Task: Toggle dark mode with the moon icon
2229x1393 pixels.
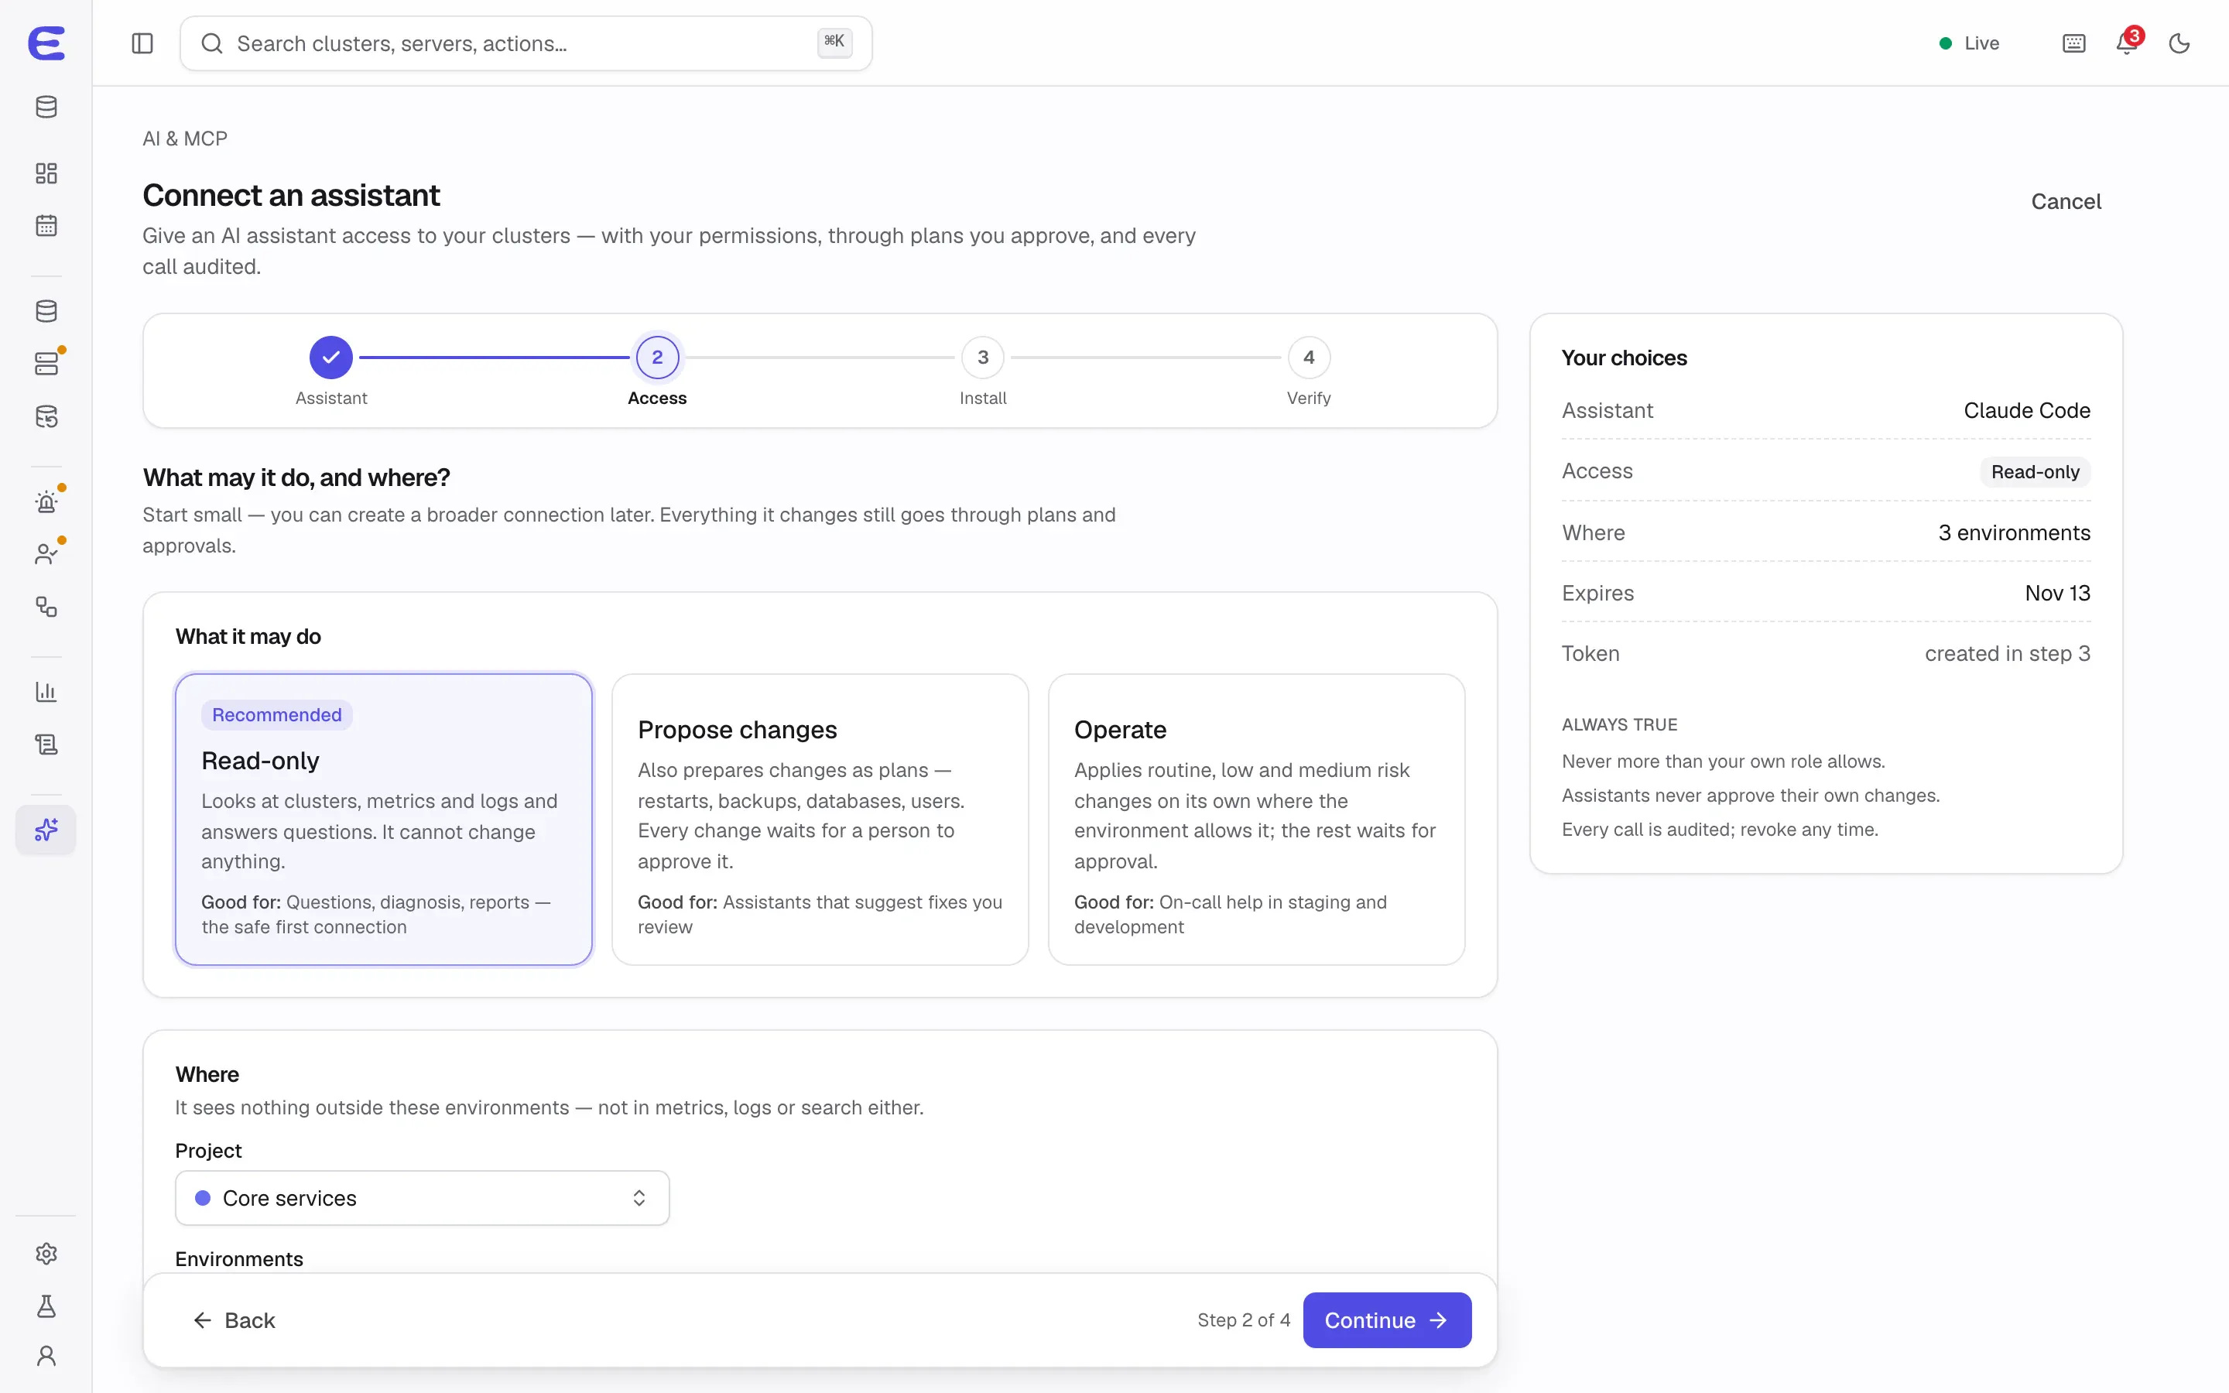Action: click(2179, 43)
